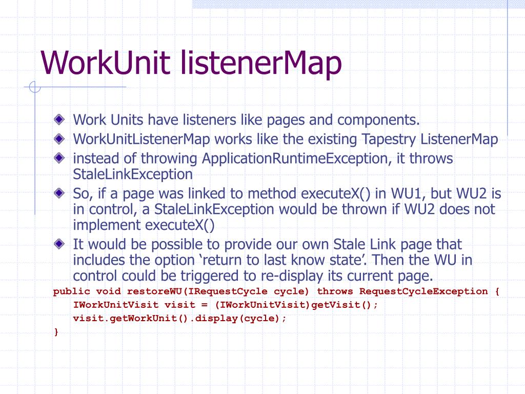Viewport: 525px width, 394px height.
Task: Click the line "implement executeX()"
Action: (144, 225)
